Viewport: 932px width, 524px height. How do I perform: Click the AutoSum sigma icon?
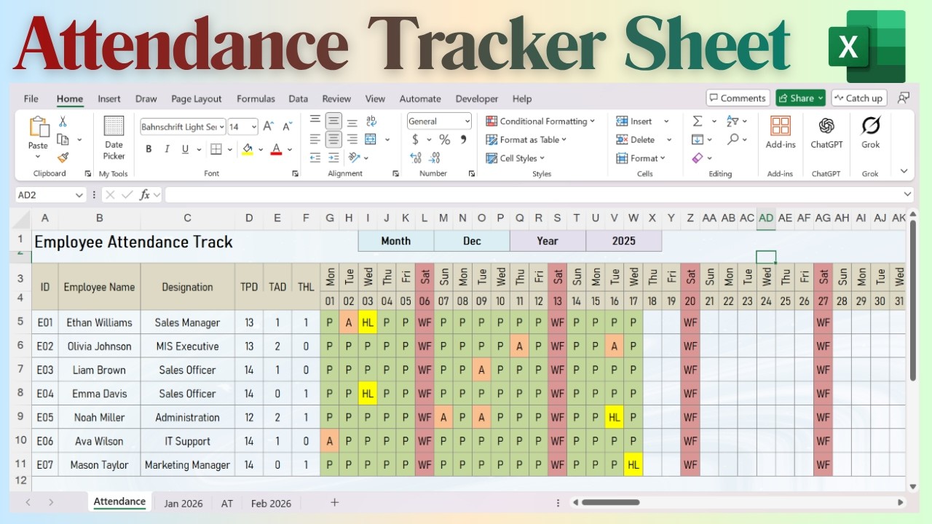[698, 121]
